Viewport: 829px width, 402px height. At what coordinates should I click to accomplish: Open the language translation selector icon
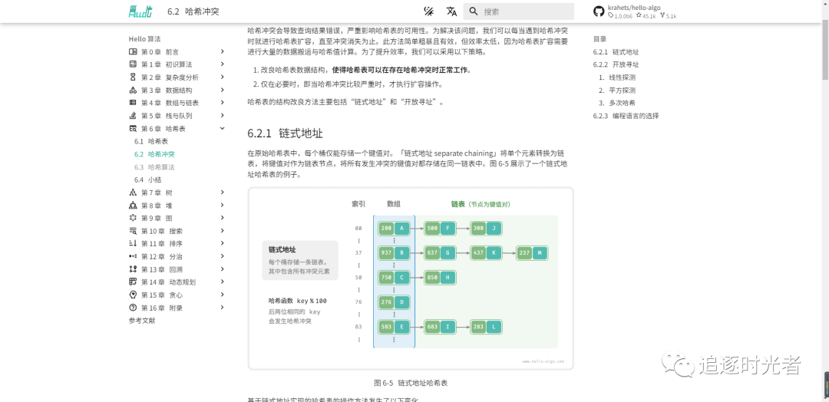coord(451,12)
